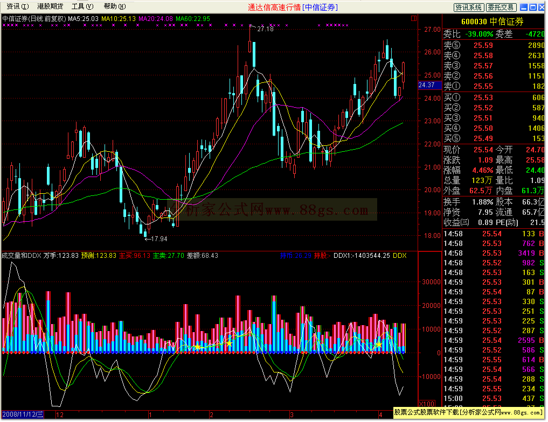This screenshot has width=548, height=422.
Task: Click the 净资 7.95 value
Action: click(x=485, y=212)
